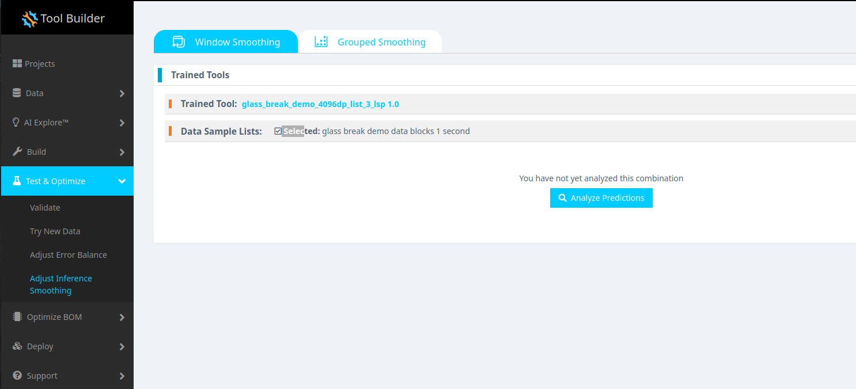Go to Adjust Error Balance page
Viewport: 856px width, 389px height.
pyautogui.click(x=69, y=255)
